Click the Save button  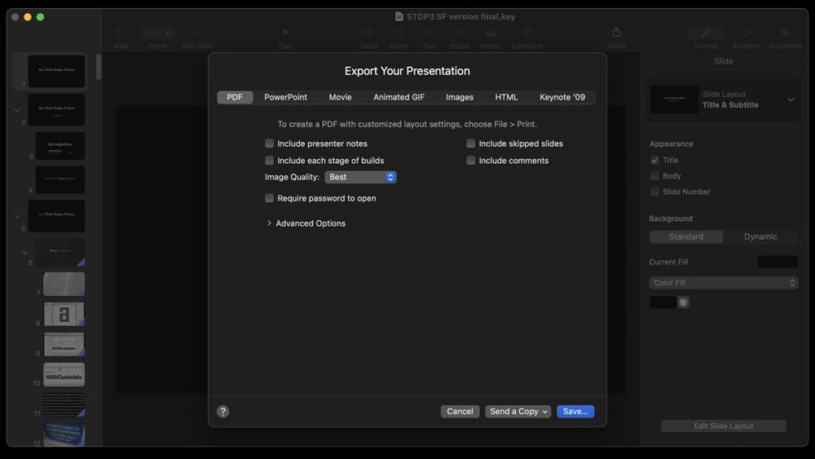[x=575, y=412]
